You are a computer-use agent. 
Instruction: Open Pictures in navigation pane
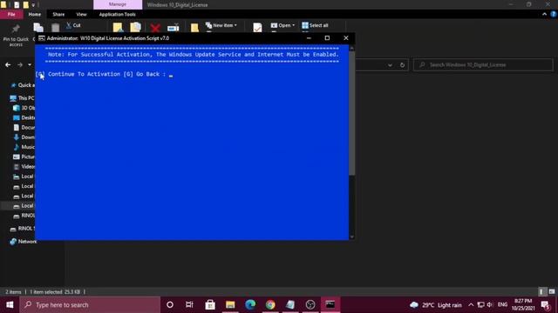[x=24, y=156]
